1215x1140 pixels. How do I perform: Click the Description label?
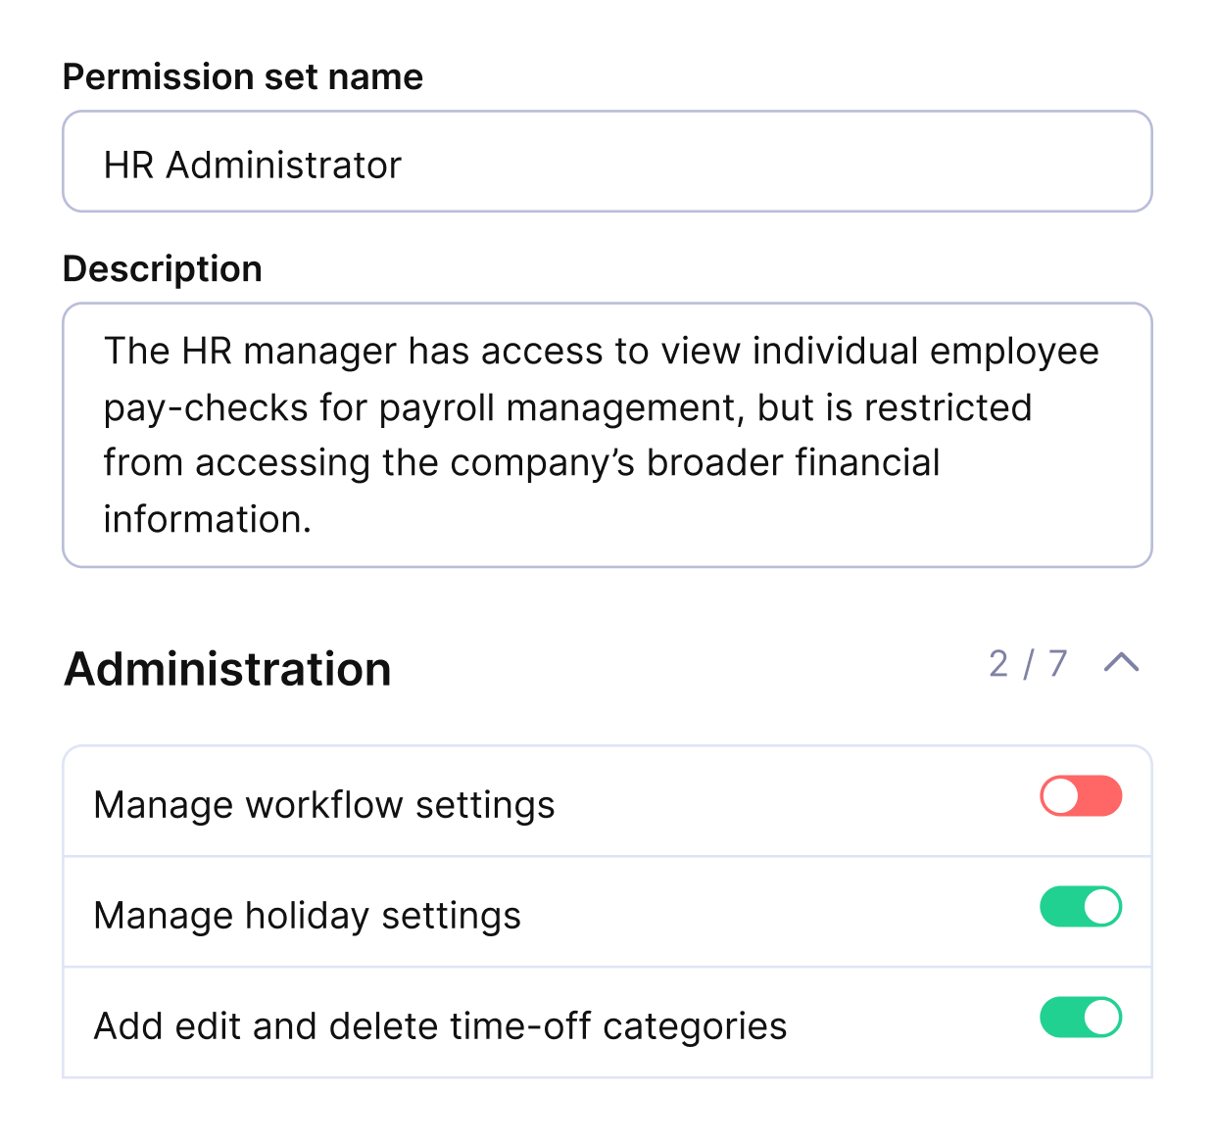click(x=162, y=268)
